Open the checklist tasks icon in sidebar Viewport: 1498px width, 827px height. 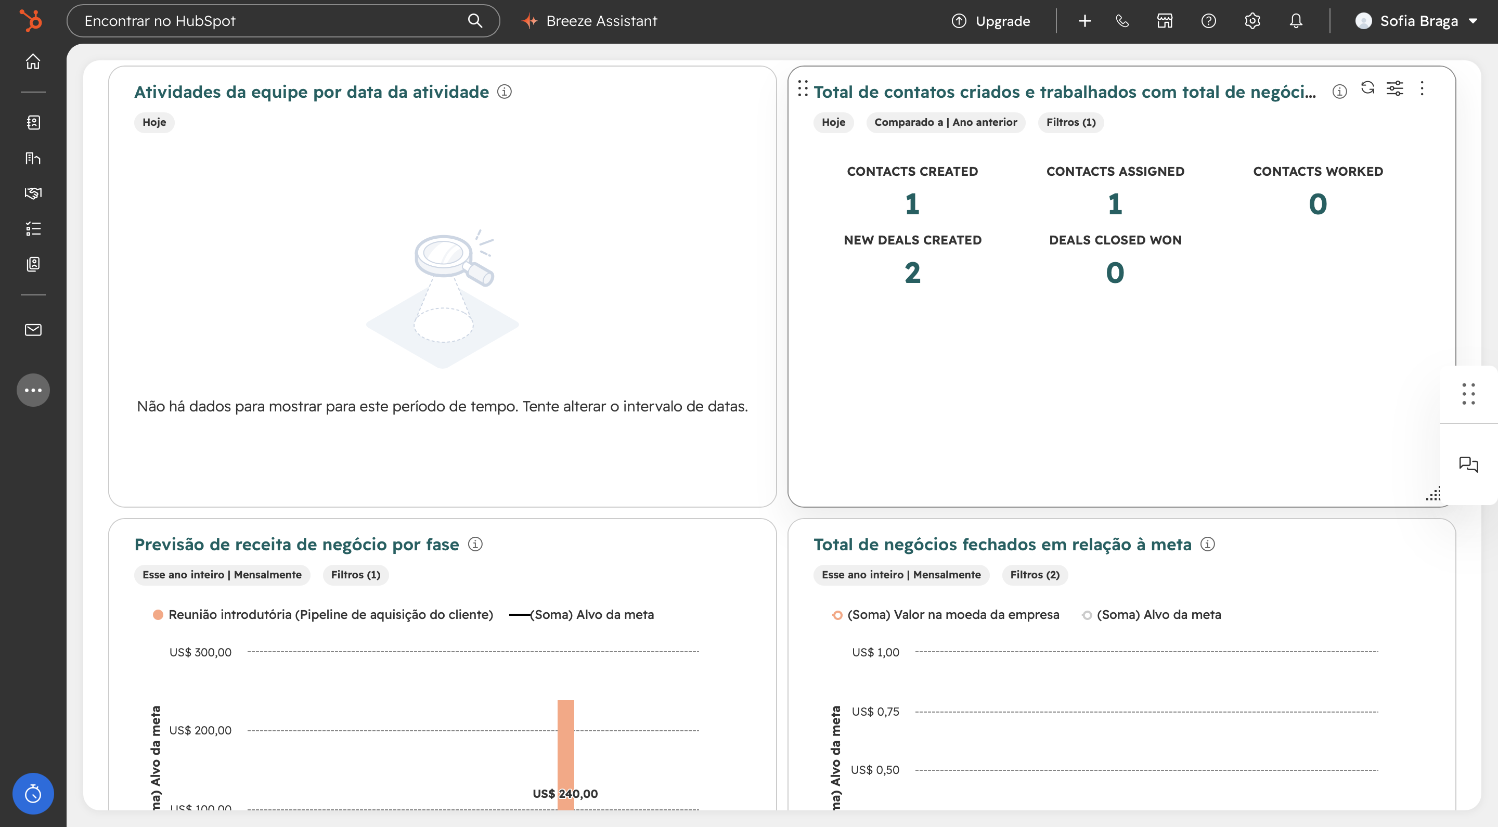pos(33,228)
